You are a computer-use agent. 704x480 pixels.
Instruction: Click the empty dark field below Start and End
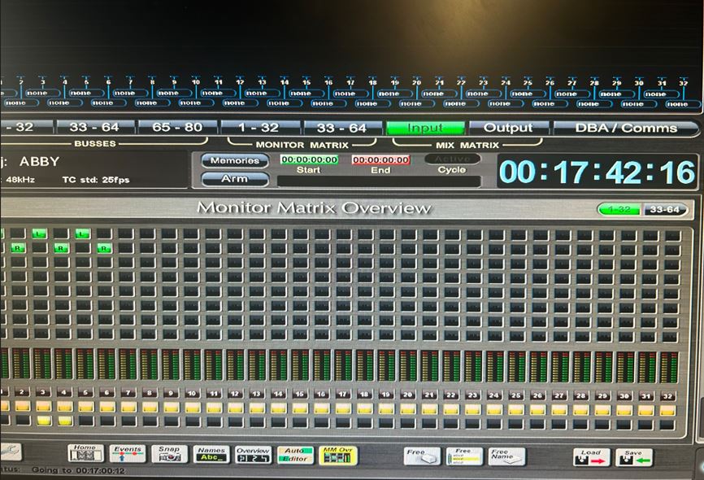(379, 181)
